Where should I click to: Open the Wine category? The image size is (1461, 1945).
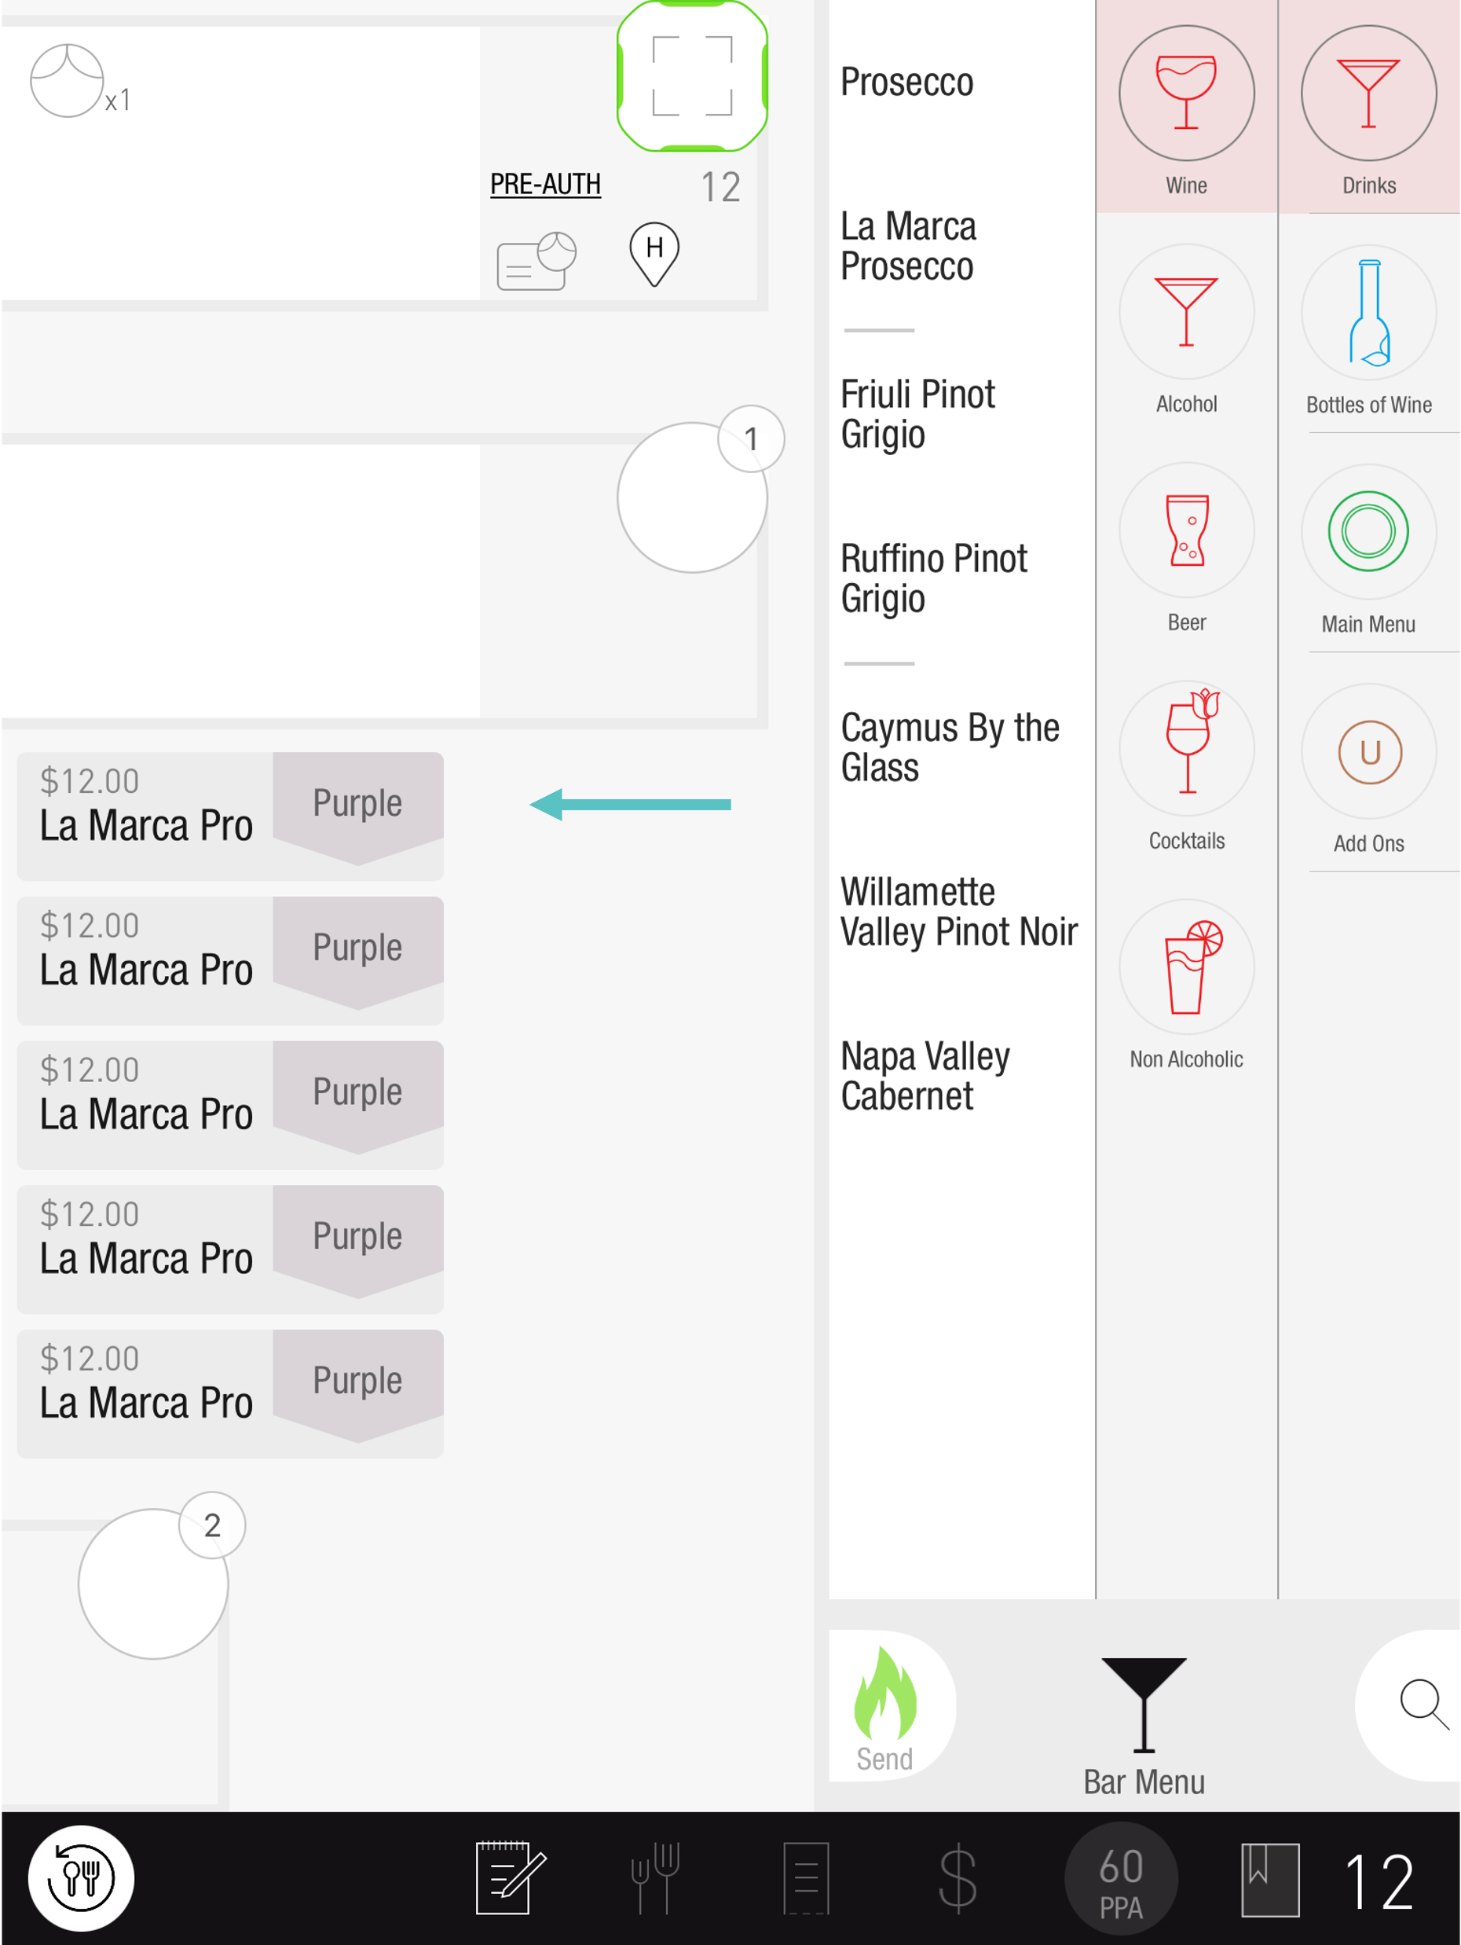[x=1186, y=95]
